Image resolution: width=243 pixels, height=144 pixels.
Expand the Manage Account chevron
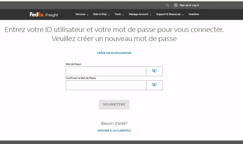pyautogui.click(x=150, y=15)
